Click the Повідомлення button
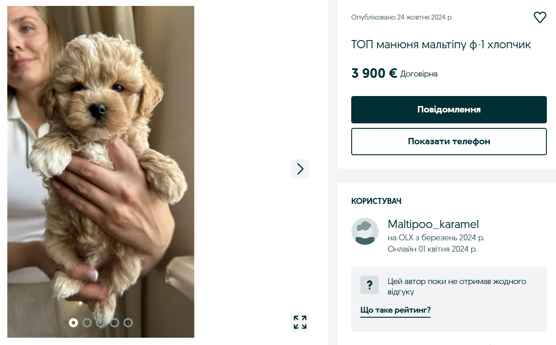Screen dimensions: 556x345 (x=448, y=109)
